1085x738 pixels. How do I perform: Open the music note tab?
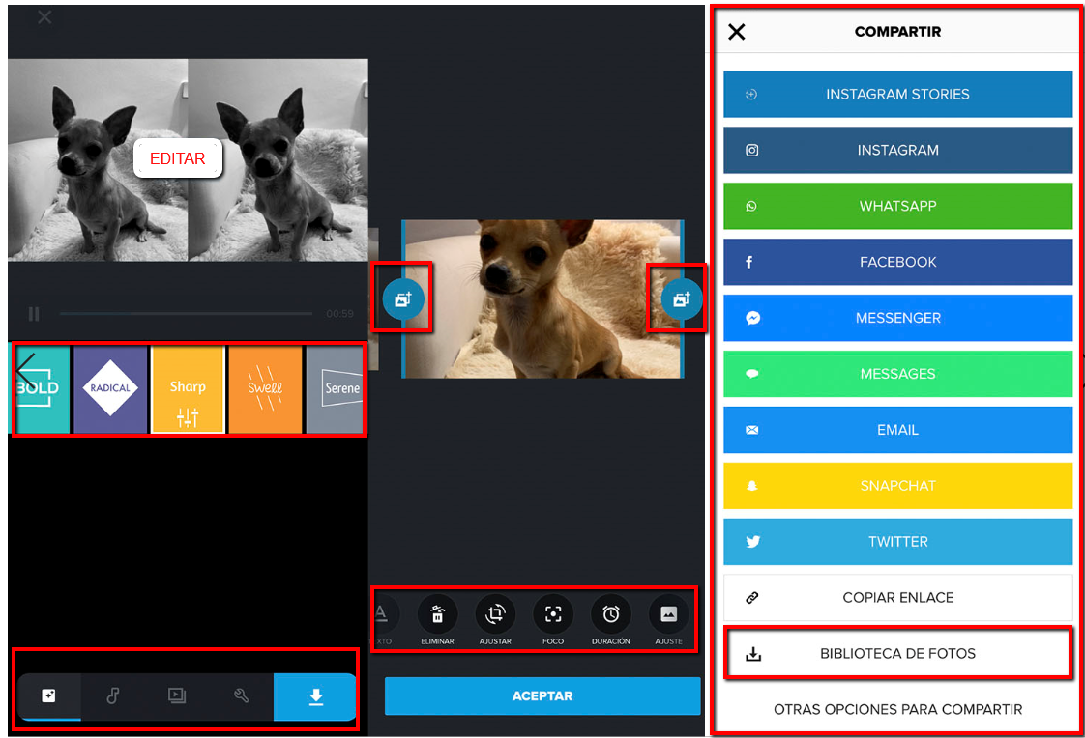(x=113, y=696)
